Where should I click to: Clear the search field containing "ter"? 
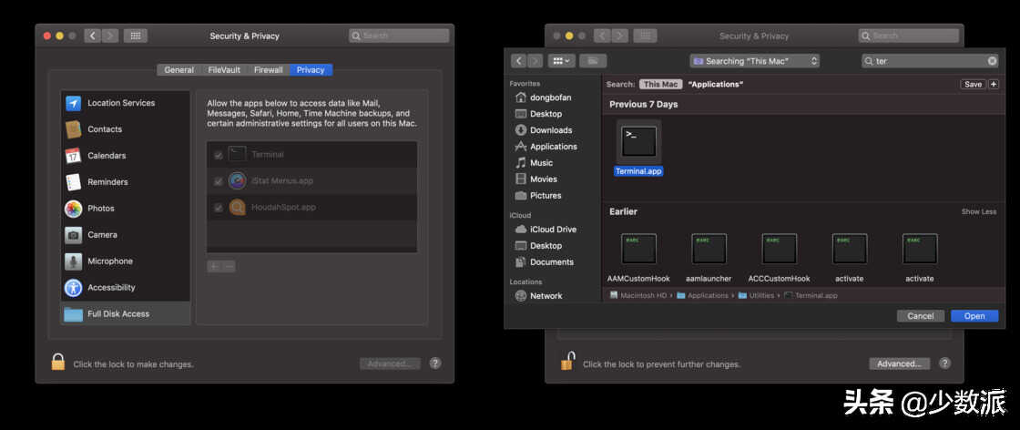[992, 61]
